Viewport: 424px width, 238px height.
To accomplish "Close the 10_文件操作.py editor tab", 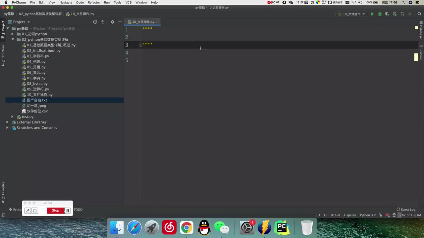I will pos(158,22).
